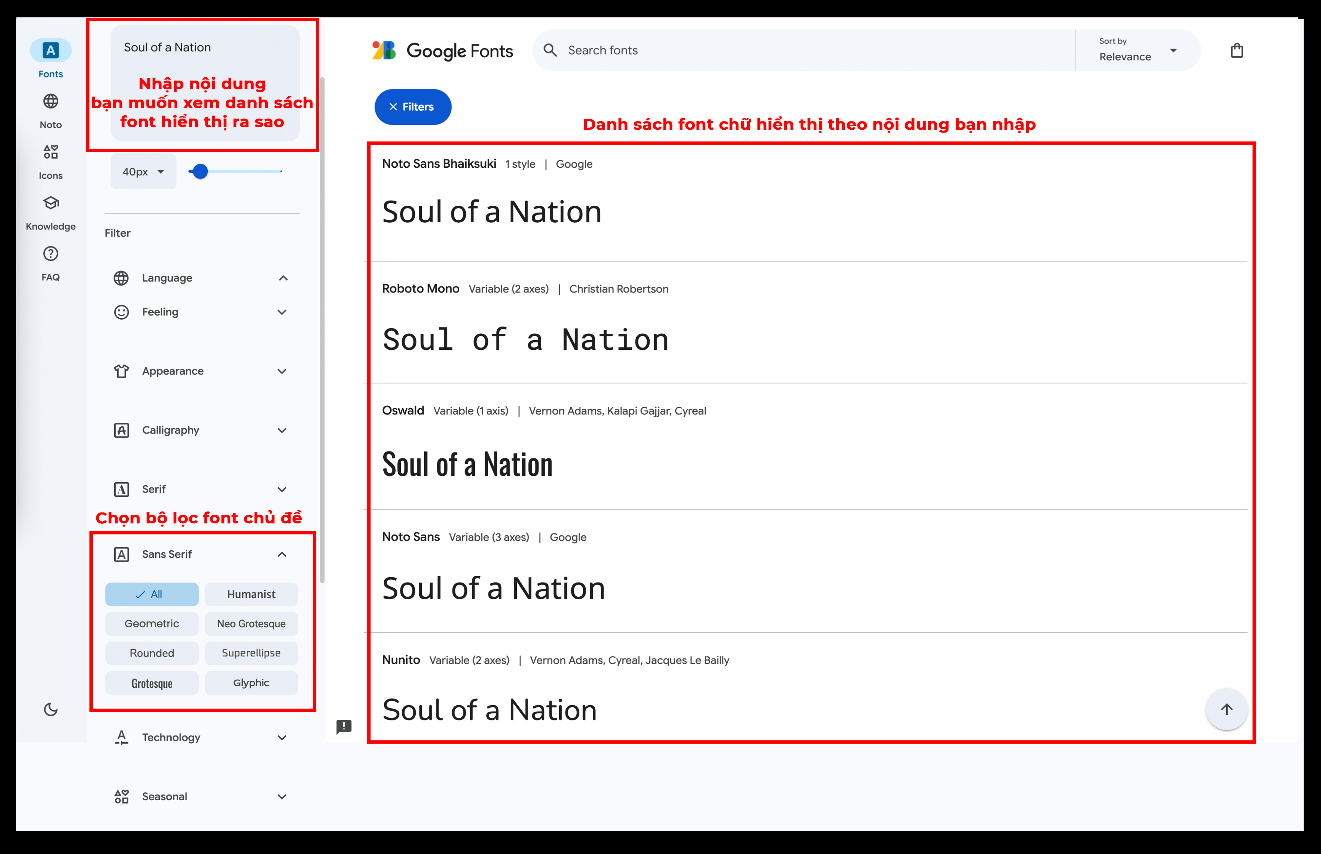
Task: Go to the Icons section
Action: click(x=50, y=152)
